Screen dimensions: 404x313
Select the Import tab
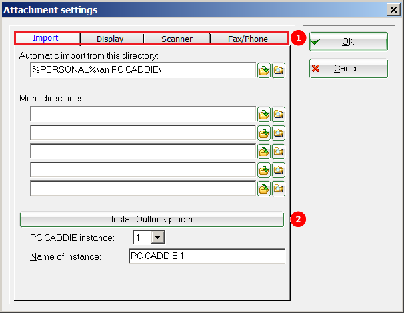click(x=46, y=39)
